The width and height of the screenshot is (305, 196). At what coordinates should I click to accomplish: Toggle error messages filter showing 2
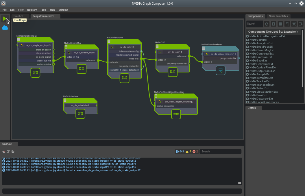click(x=195, y=152)
